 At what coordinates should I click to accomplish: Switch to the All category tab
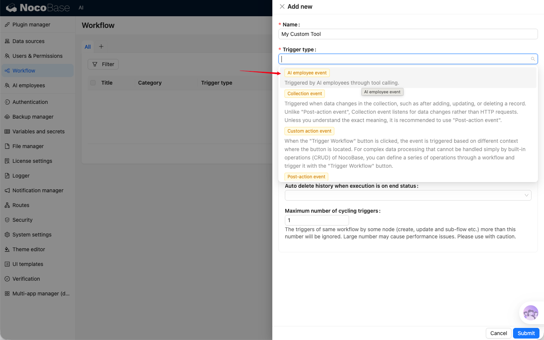[x=88, y=47]
